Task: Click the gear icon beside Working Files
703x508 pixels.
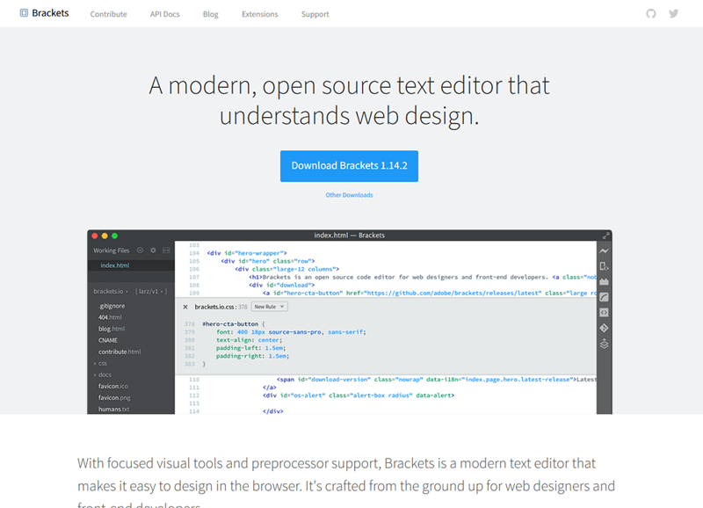Action: point(153,250)
